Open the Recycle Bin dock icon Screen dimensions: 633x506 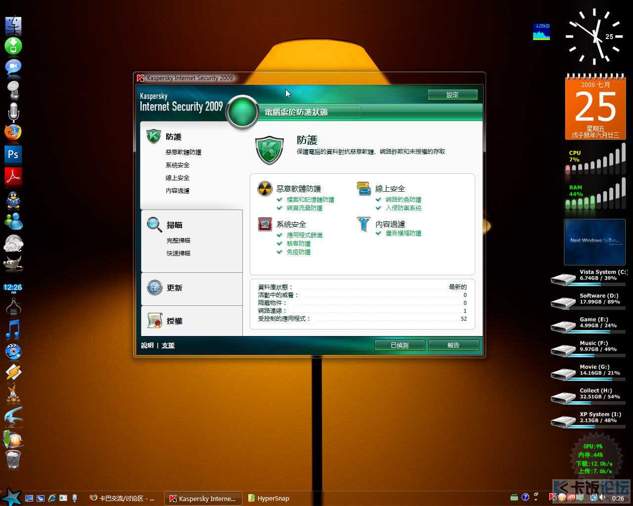[x=13, y=459]
